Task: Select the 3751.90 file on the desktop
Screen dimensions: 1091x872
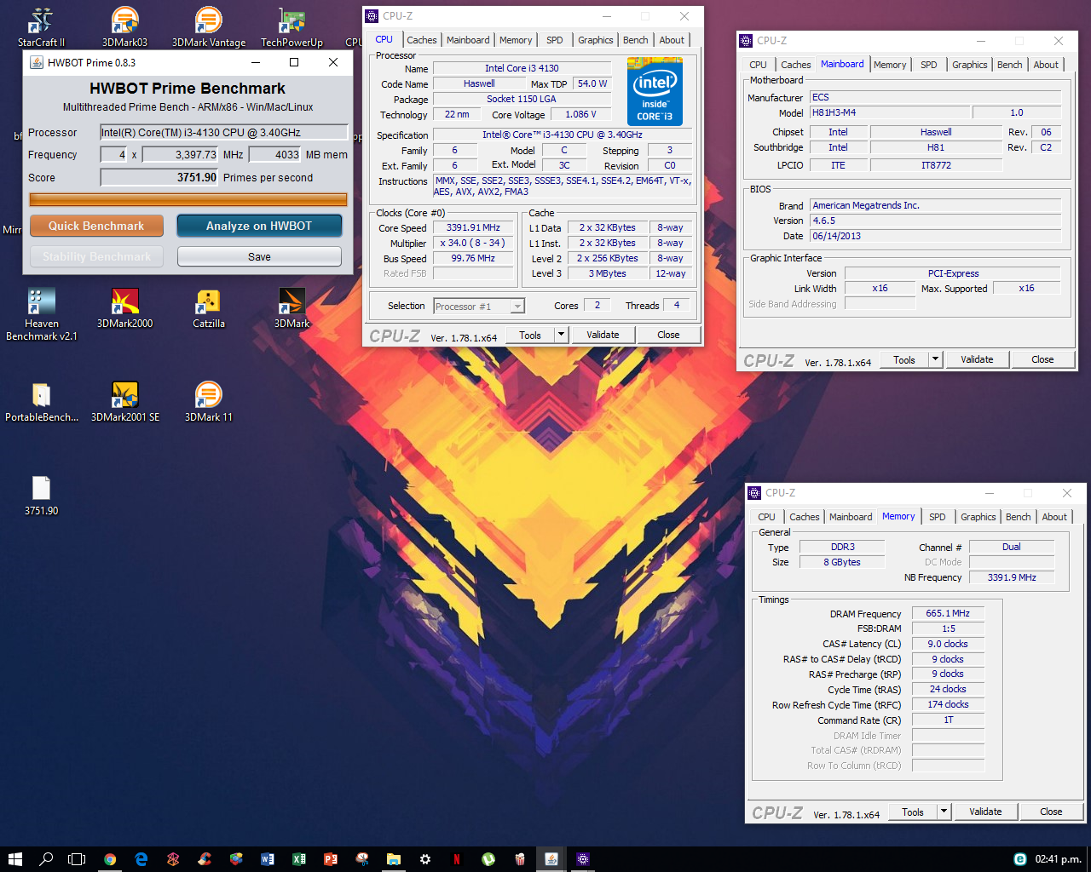Action: click(x=41, y=496)
